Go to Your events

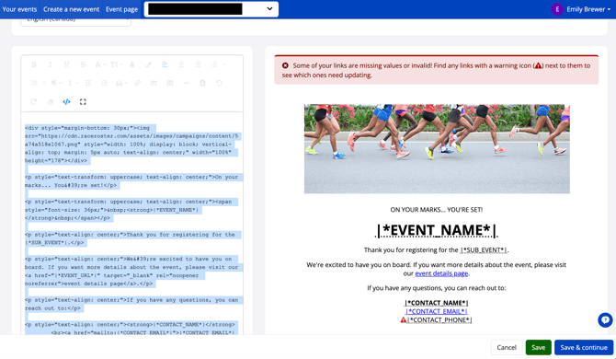[19, 9]
